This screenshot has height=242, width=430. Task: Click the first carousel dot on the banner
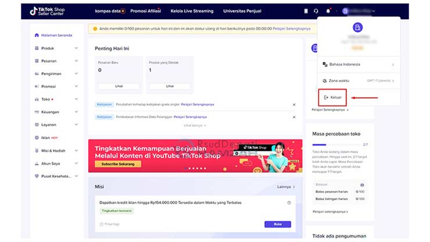point(186,168)
